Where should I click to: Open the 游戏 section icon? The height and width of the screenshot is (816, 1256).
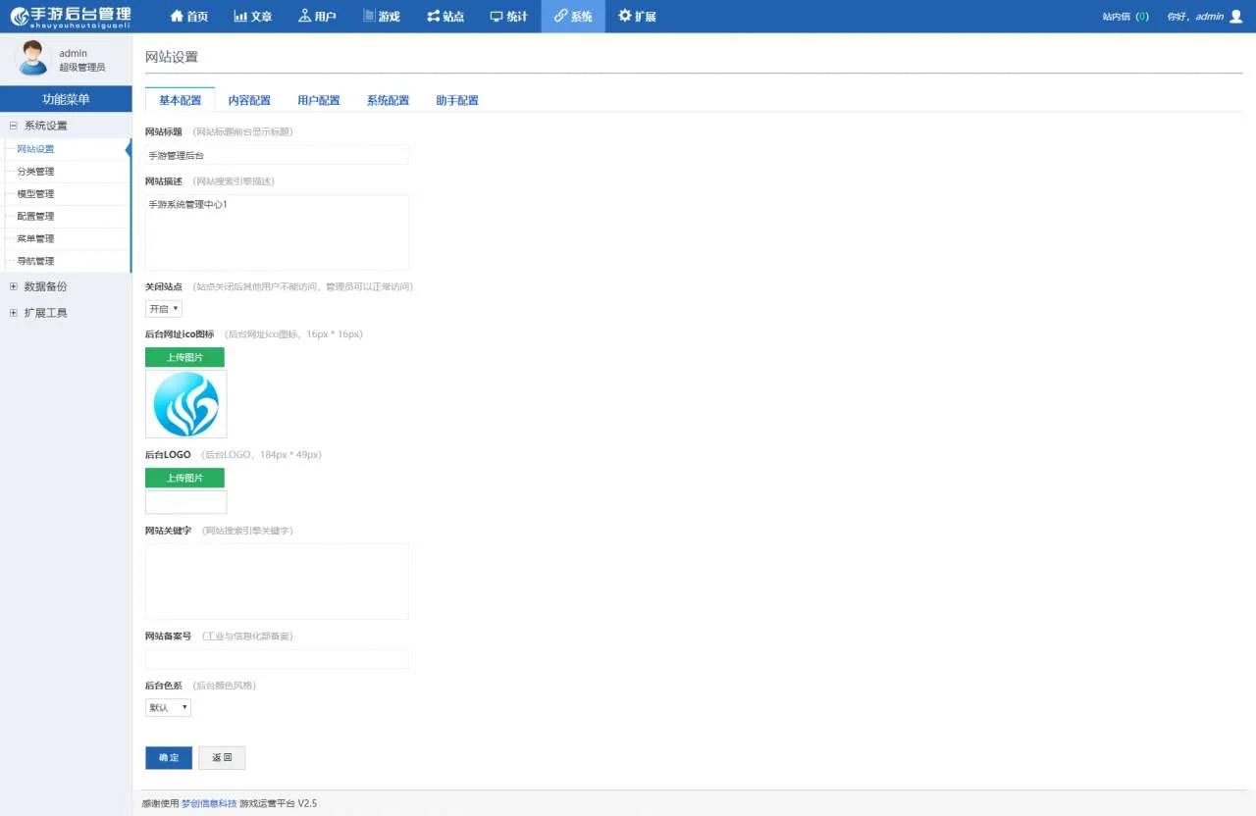tap(369, 17)
